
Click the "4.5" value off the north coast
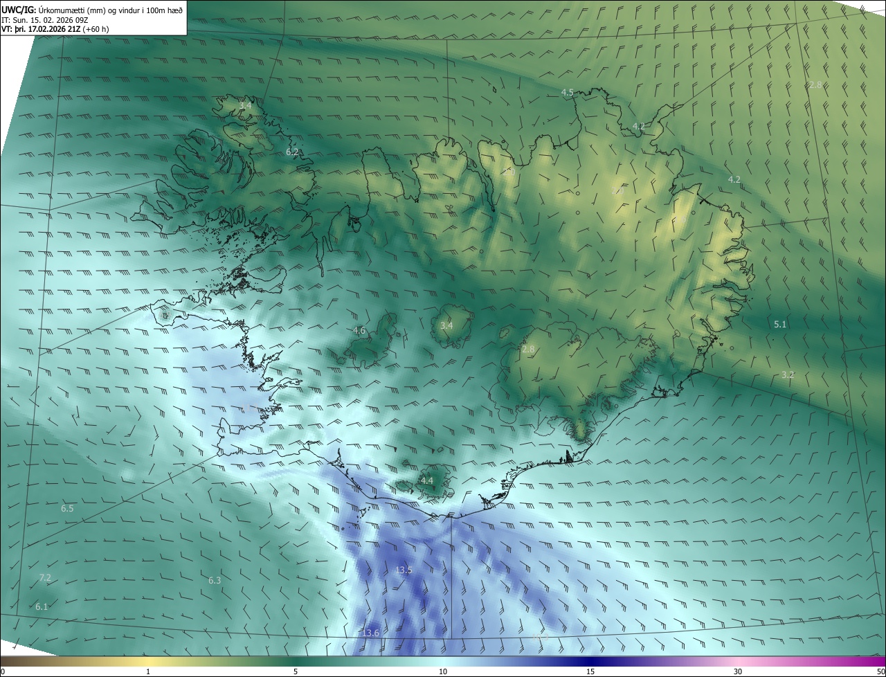click(x=568, y=92)
